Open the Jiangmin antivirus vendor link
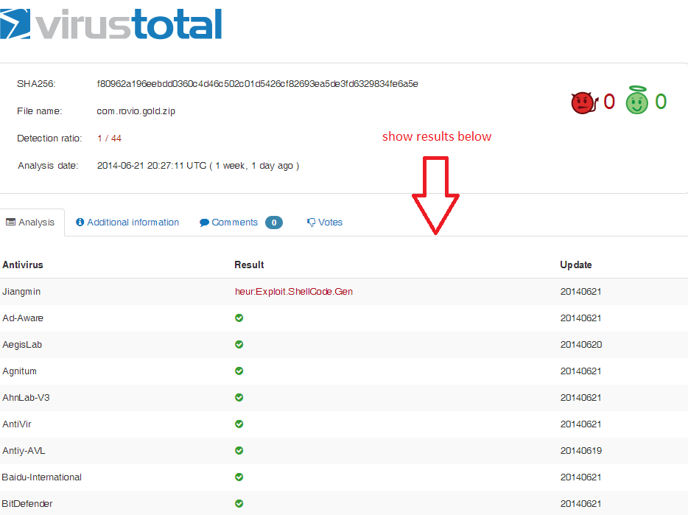 [21, 291]
